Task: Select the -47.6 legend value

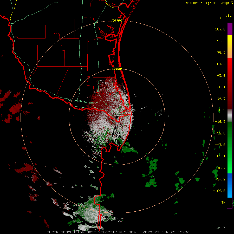Action: pos(220,145)
